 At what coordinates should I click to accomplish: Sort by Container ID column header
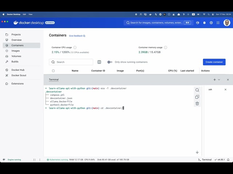click(98, 71)
